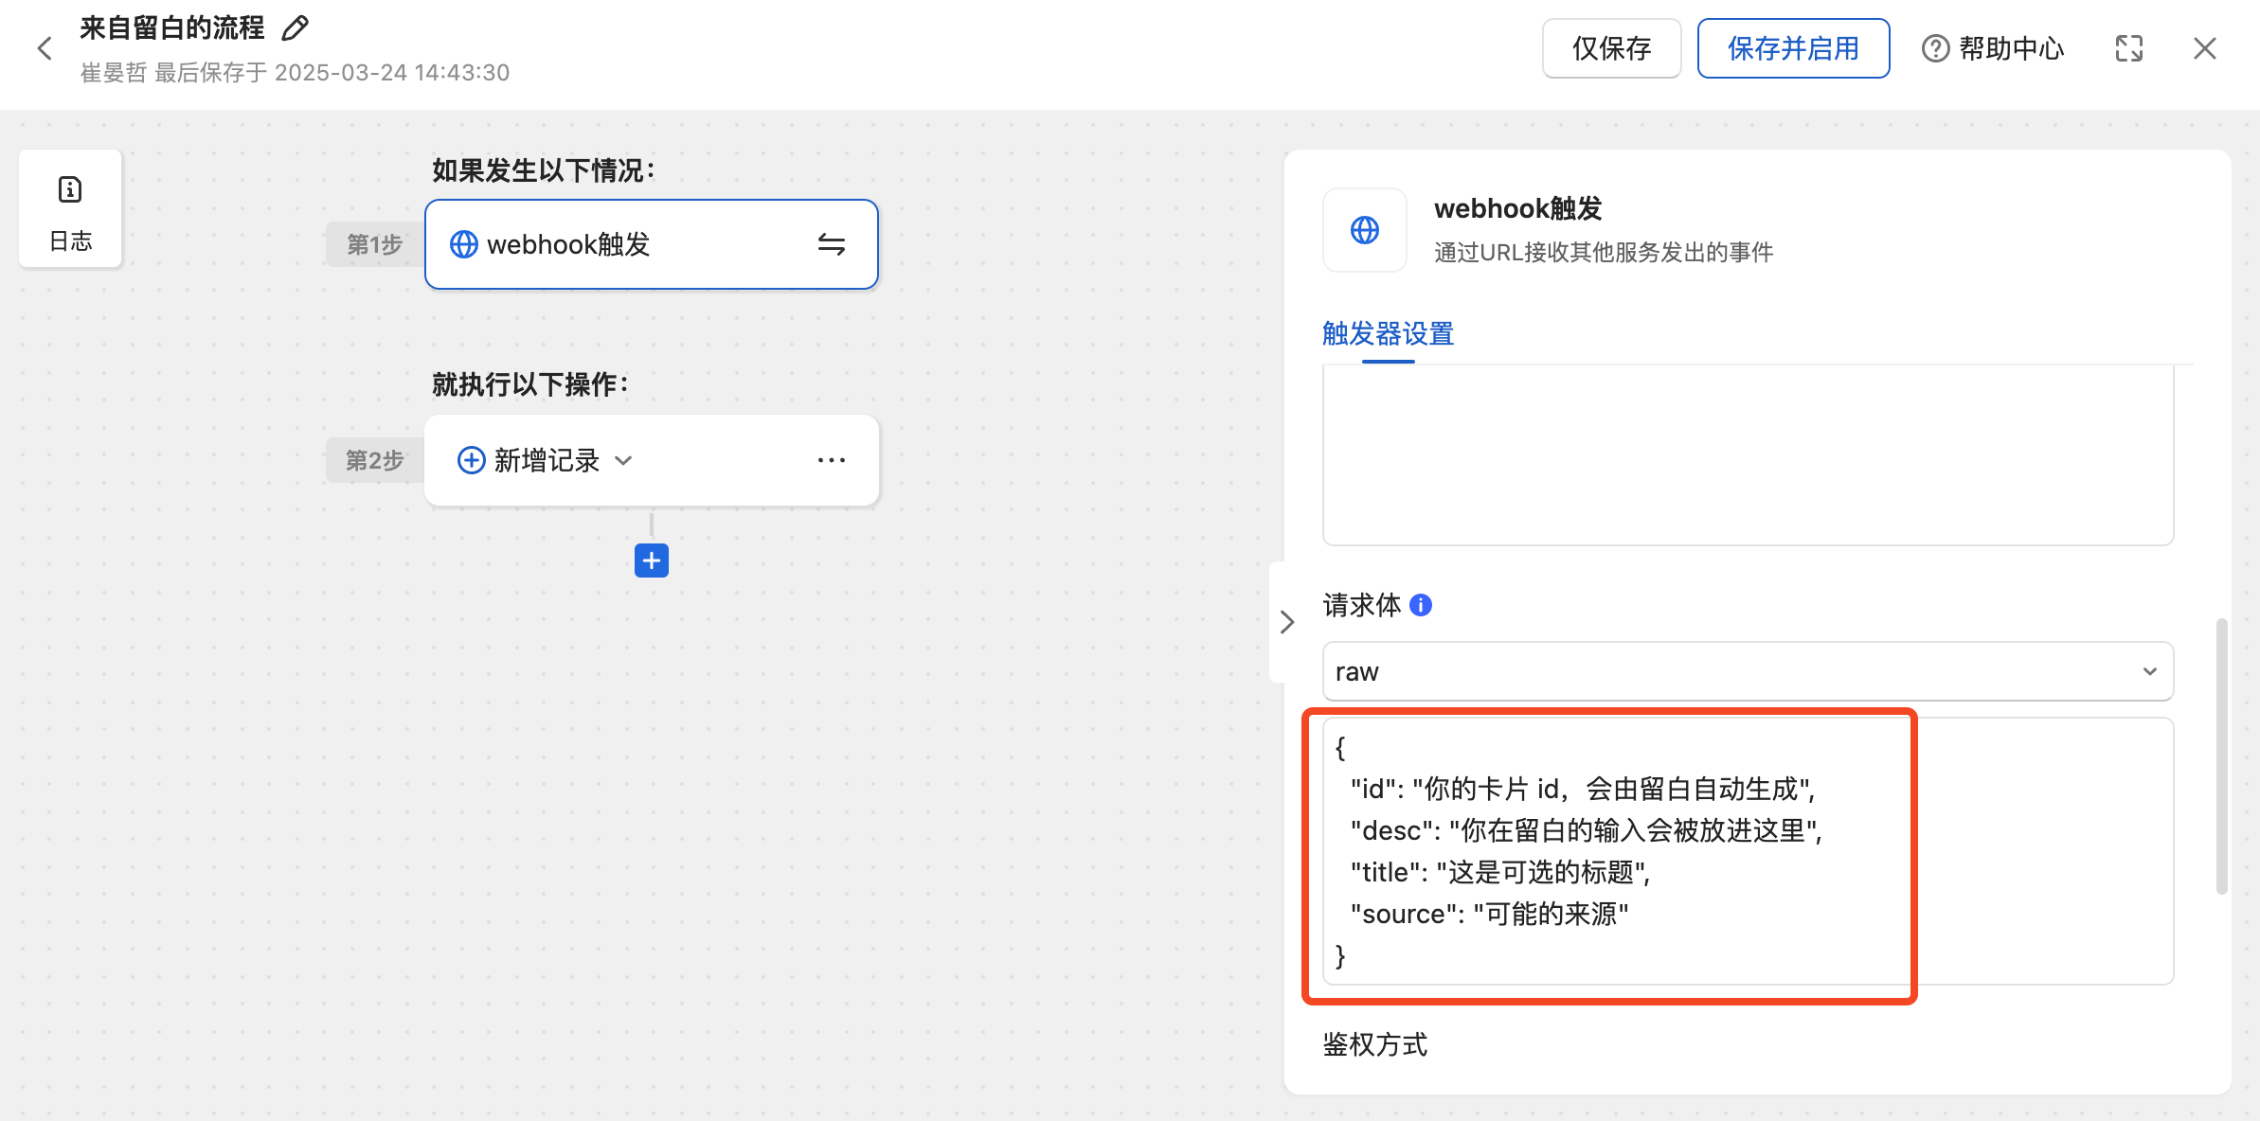Click the 通过URL接收其他服务发出的事件 description
This screenshot has width=2260, height=1121.
click(1604, 252)
